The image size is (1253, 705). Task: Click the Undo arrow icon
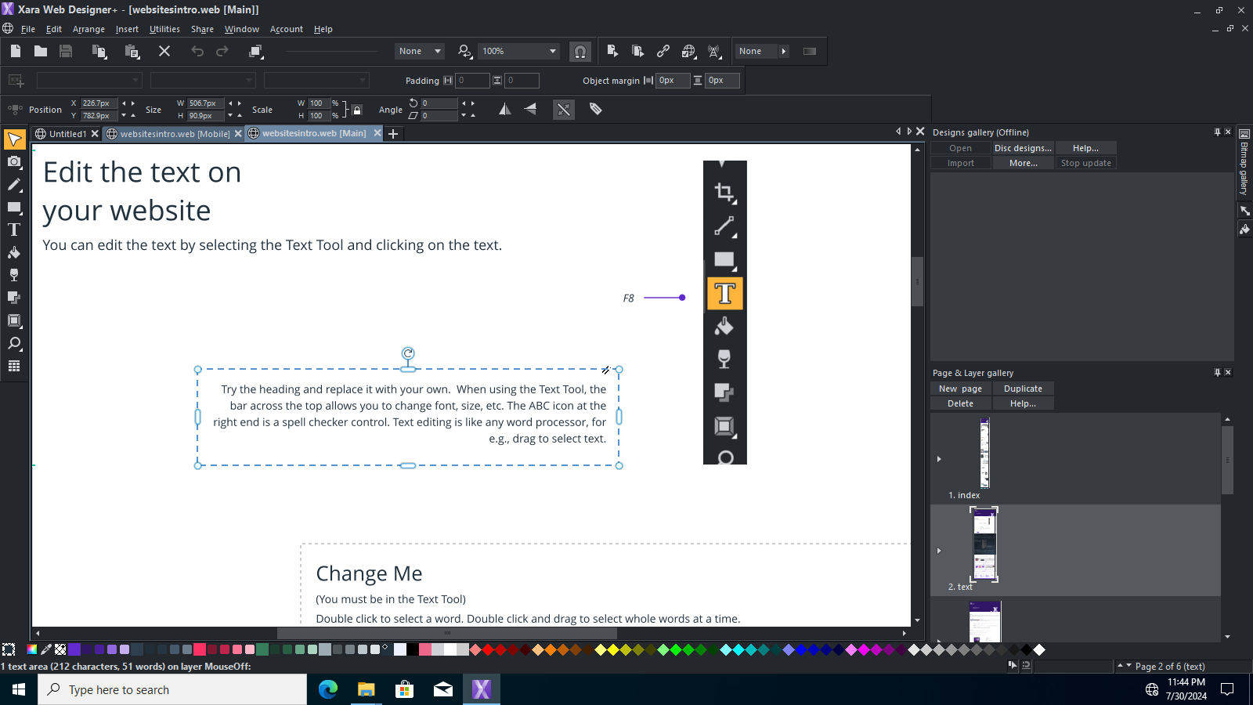(x=197, y=51)
